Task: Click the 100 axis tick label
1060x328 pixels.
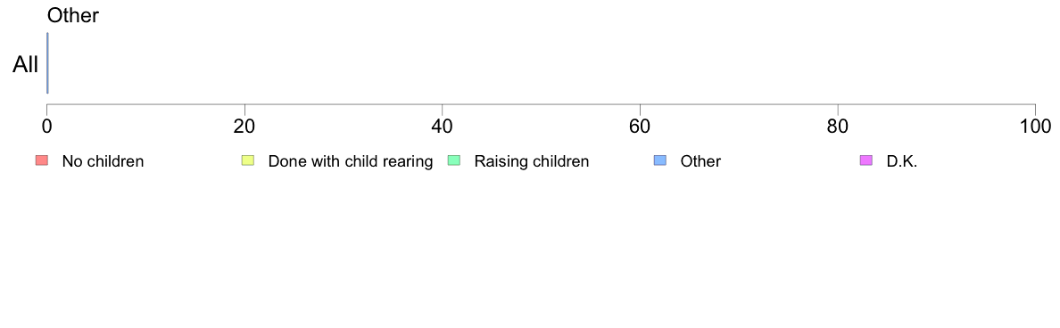Action: point(1035,126)
